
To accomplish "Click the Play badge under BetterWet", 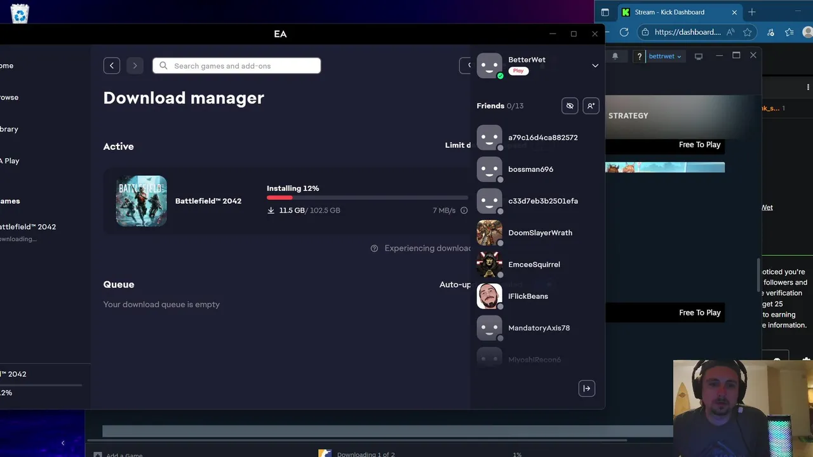I will click(x=518, y=71).
